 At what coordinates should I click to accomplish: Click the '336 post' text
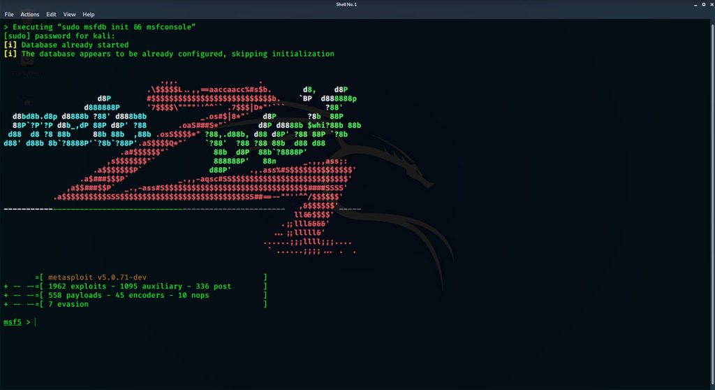(214, 287)
